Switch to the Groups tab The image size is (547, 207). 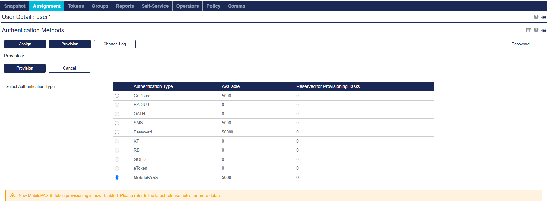point(100,6)
